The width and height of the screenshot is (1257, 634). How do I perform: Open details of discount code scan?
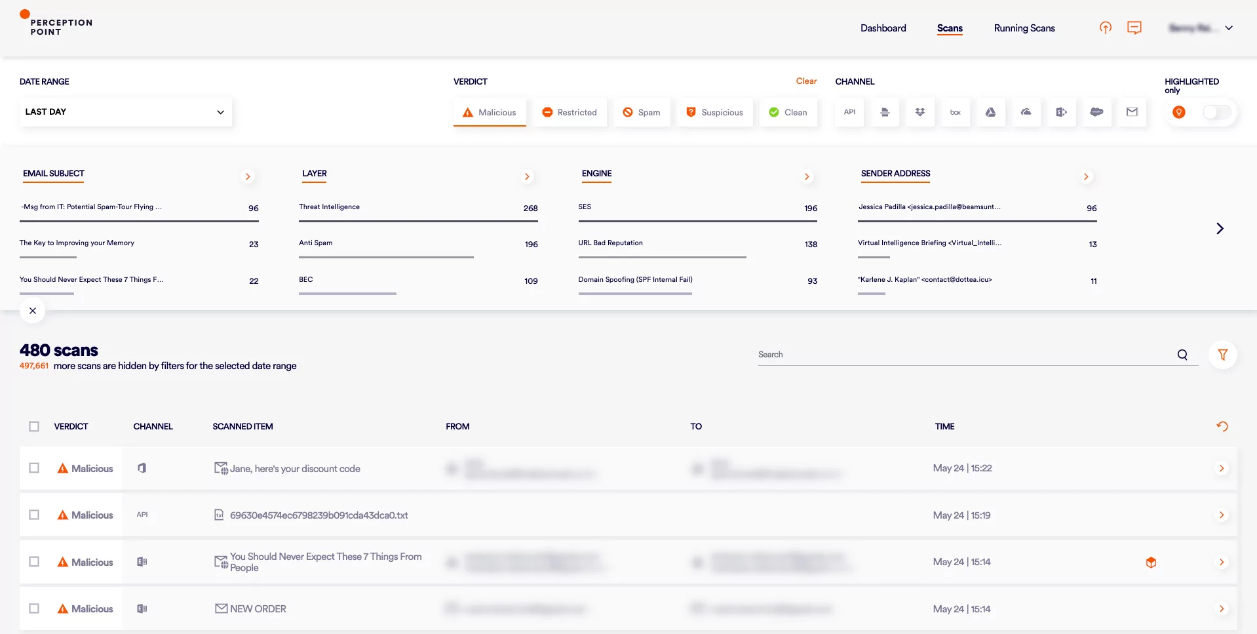(1222, 468)
